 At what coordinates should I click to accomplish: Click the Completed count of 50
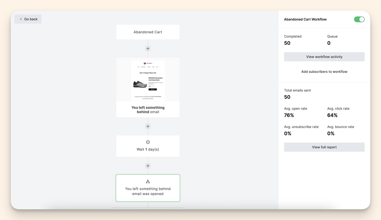(x=287, y=43)
